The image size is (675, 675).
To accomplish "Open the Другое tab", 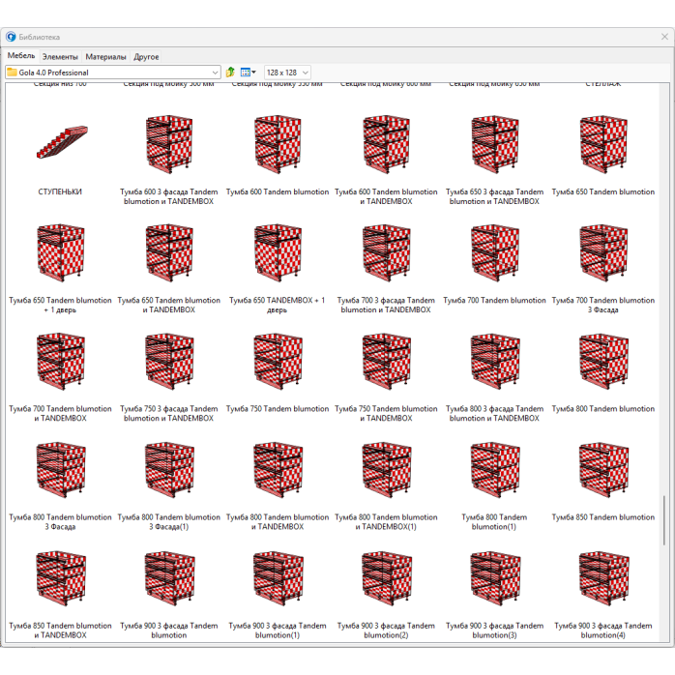I will (x=146, y=57).
